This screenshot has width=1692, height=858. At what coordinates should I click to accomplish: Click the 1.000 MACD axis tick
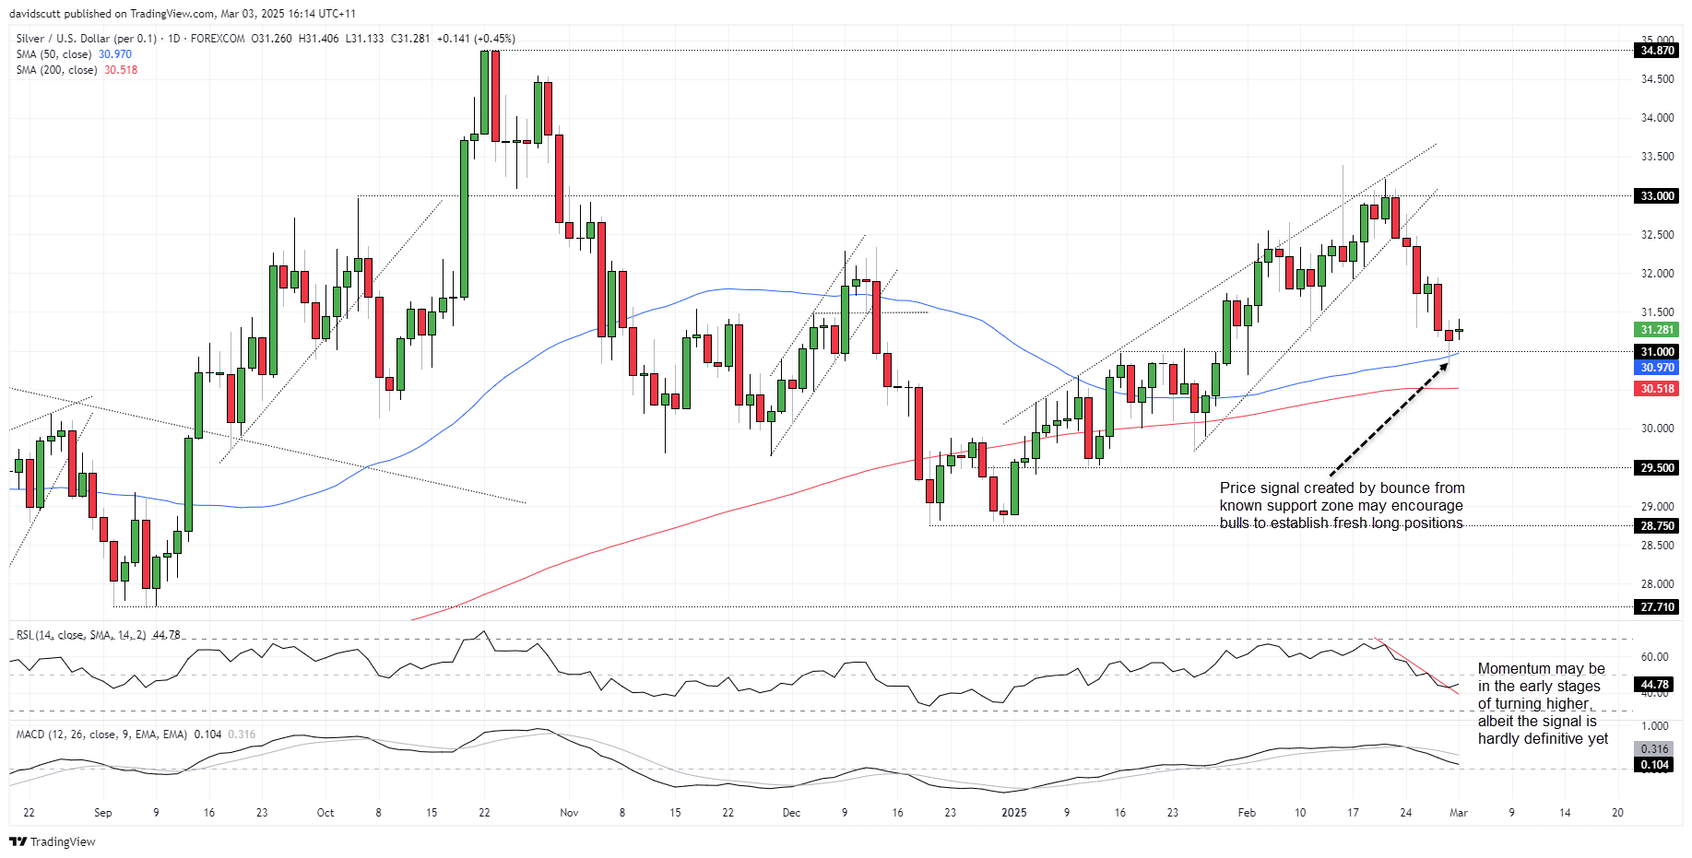point(1654,726)
